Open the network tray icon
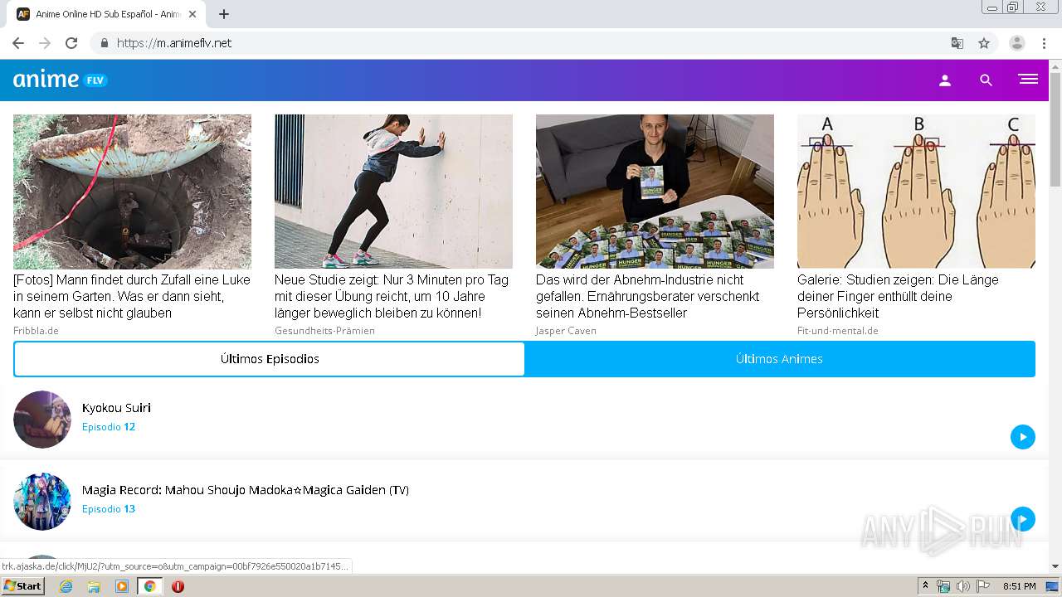Viewport: 1062px width, 597px height. (943, 586)
